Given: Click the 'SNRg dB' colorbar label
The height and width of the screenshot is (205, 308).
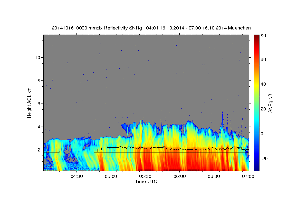Looking at the screenshot, I should (x=270, y=103).
